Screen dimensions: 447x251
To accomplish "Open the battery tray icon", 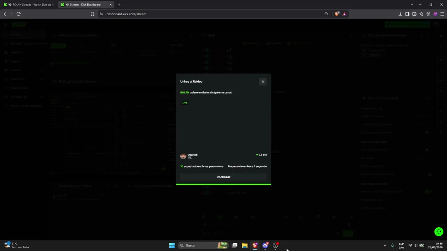I will [x=422, y=245].
